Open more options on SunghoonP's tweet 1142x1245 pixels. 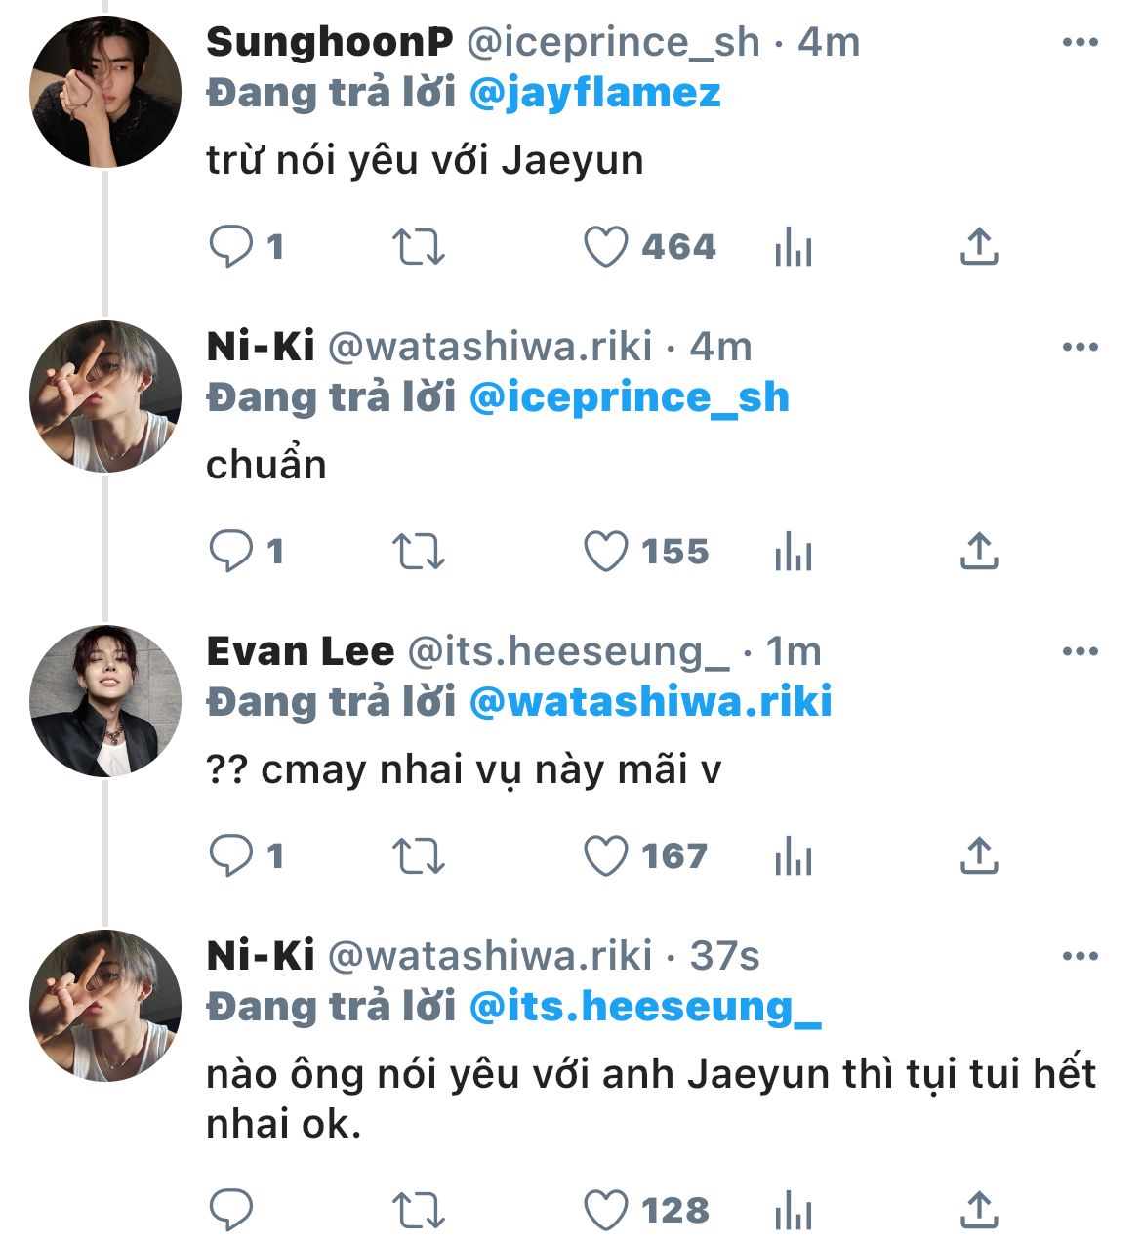coord(1080,42)
